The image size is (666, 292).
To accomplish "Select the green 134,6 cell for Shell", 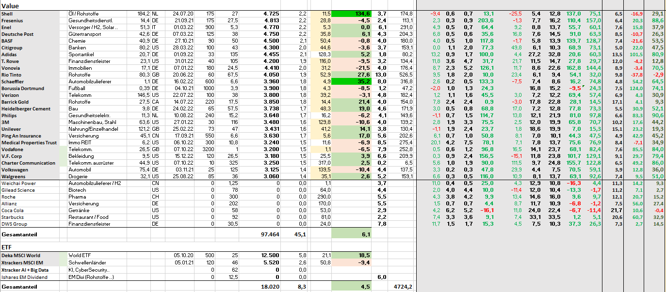I will point(352,14).
